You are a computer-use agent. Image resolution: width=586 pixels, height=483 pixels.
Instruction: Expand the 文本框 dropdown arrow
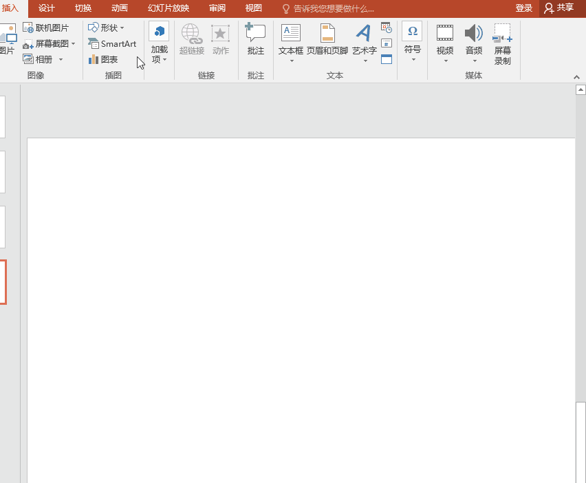[292, 61]
